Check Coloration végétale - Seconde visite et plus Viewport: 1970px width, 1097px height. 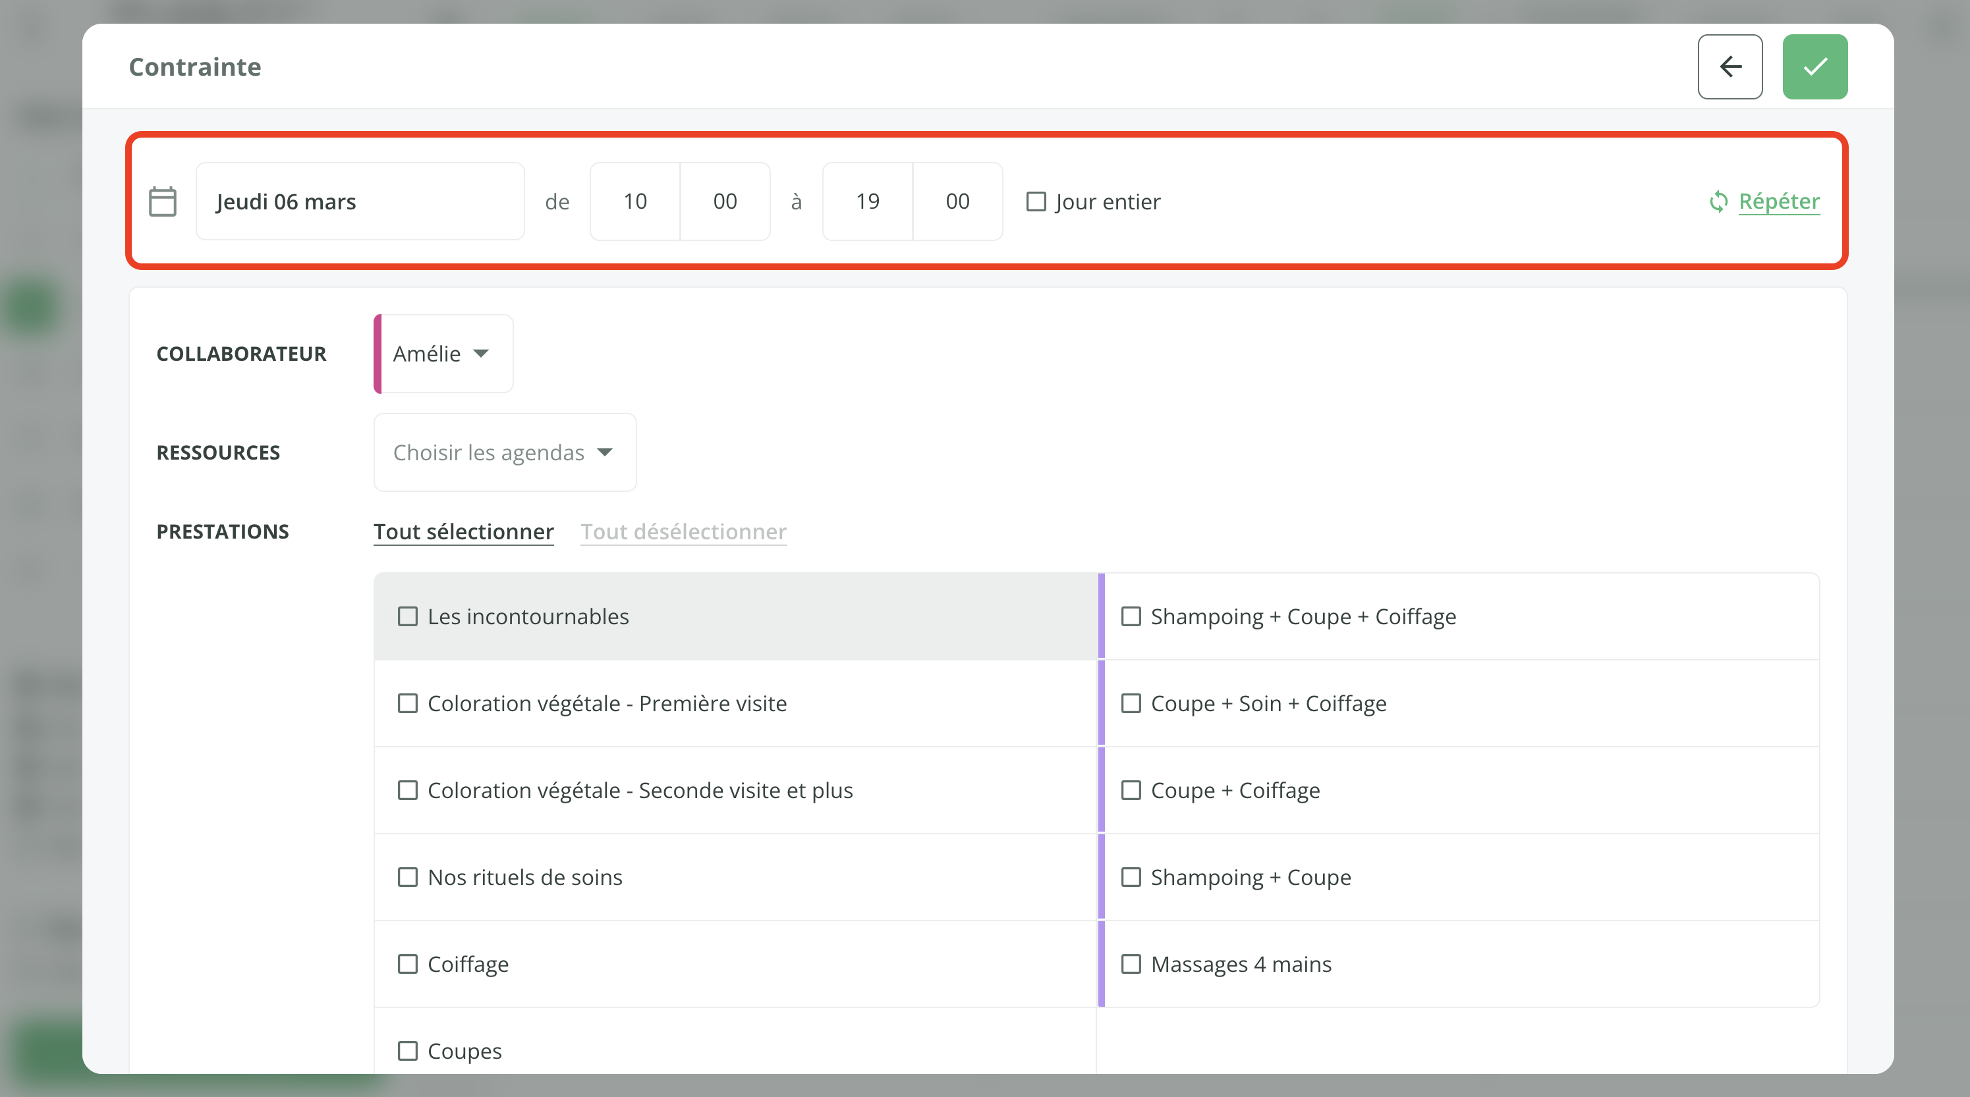coord(407,790)
